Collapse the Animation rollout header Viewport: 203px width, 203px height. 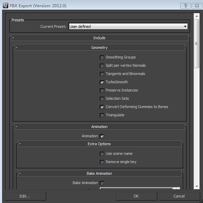pyautogui.click(x=99, y=127)
